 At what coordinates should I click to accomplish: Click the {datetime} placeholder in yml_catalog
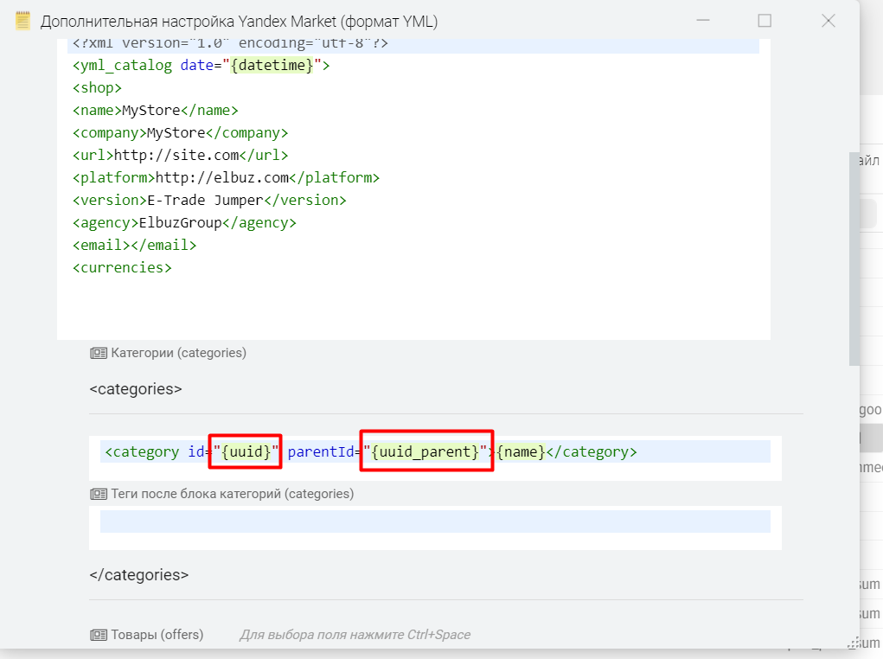pyautogui.click(x=272, y=66)
